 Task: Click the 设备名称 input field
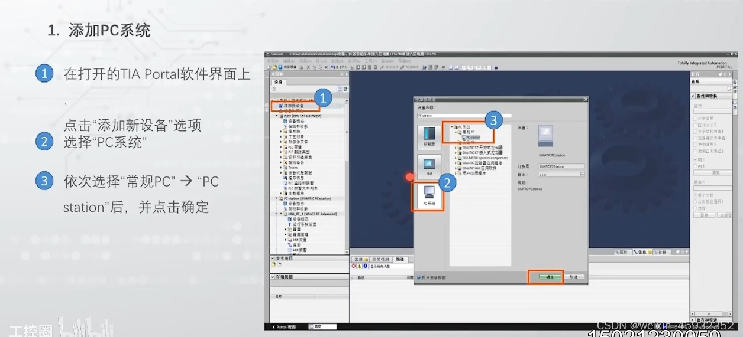click(x=464, y=116)
